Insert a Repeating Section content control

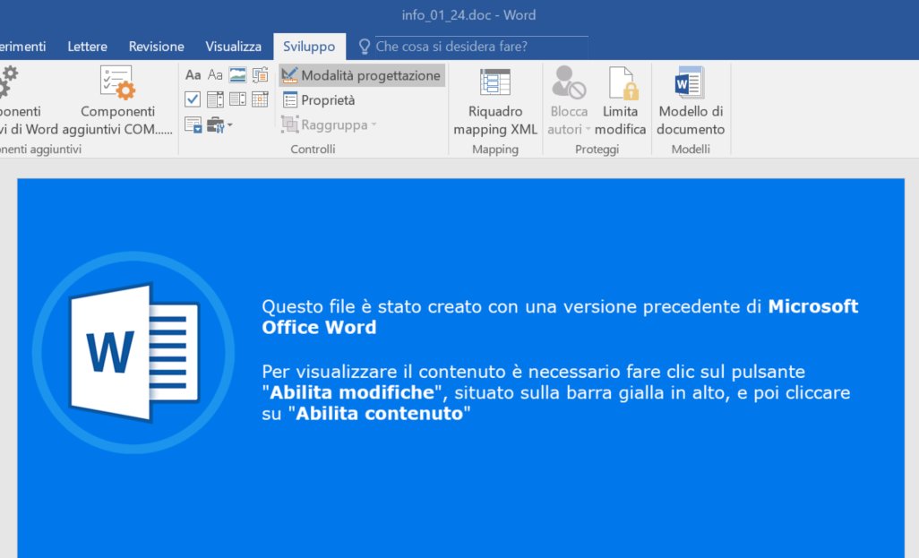(x=193, y=124)
